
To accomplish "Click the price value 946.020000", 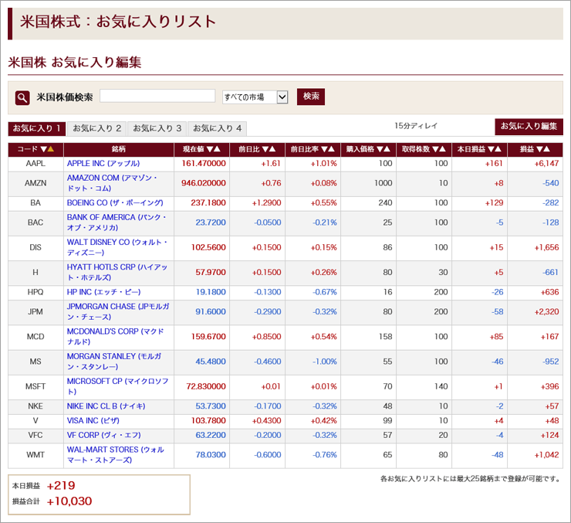I will click(204, 183).
